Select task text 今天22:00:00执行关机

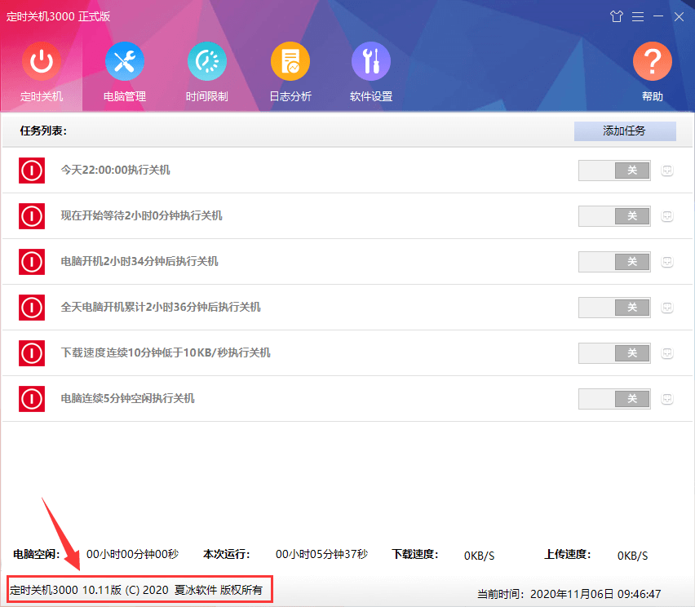tap(115, 170)
